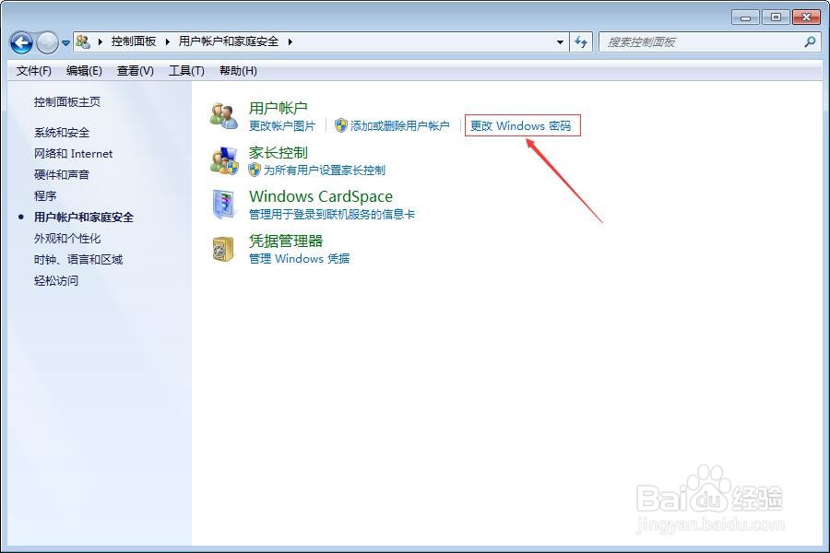Click the shield icon beside 为所有用户设置家长控制
The image size is (830, 553).
(x=255, y=170)
